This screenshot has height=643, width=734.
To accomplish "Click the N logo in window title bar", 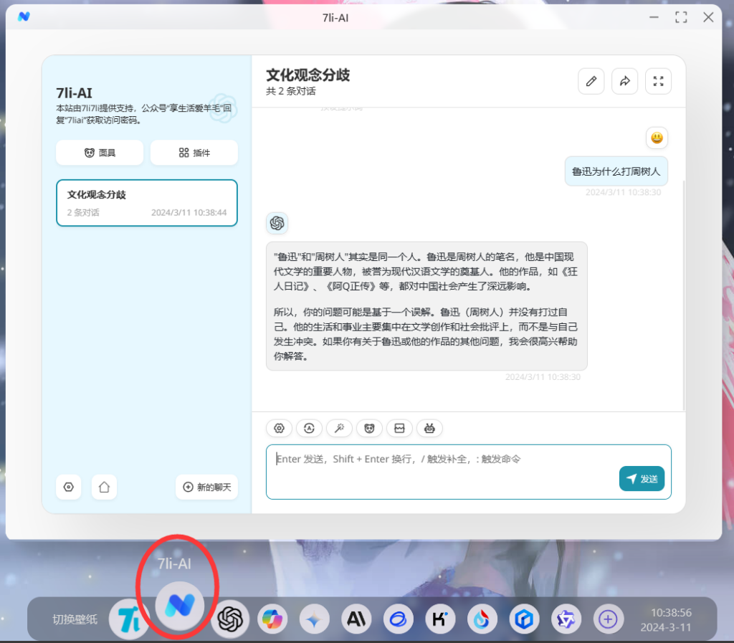I will click(x=24, y=17).
